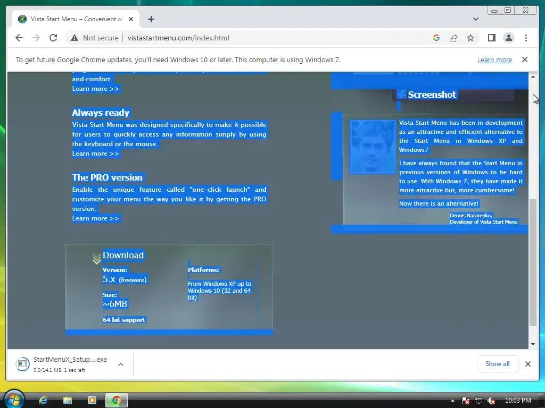Click the Google icon in the address bar

[436, 38]
